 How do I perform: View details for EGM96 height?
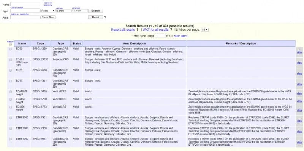(299, 110)
